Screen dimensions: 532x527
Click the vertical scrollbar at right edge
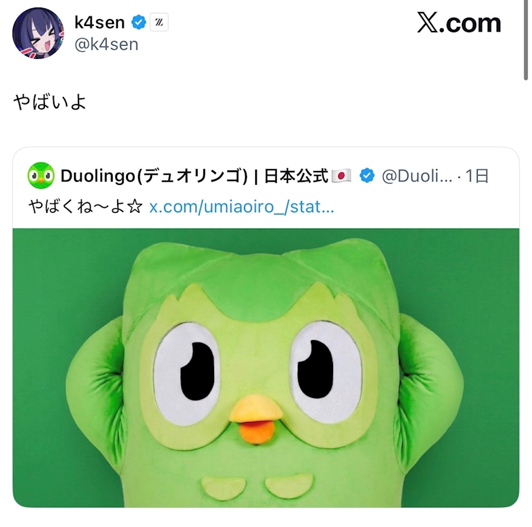pos(526,40)
